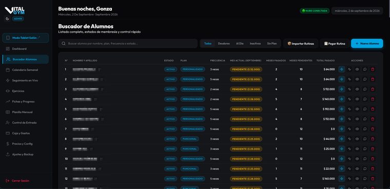This screenshot has height=189, width=390.
Task: Click the eye icon in row 2
Action: point(357,79)
